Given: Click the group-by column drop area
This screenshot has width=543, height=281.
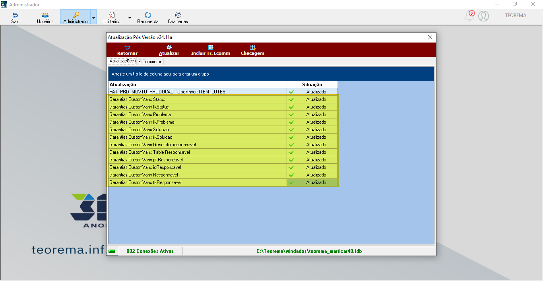Looking at the screenshot, I should click(x=271, y=74).
